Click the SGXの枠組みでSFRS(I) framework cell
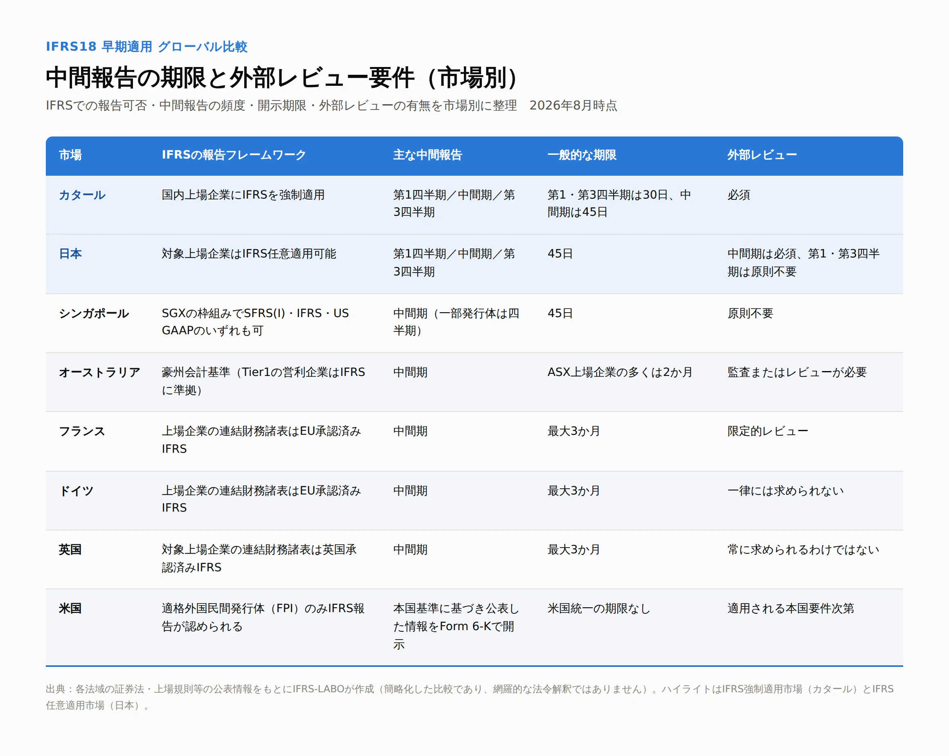 click(x=255, y=322)
